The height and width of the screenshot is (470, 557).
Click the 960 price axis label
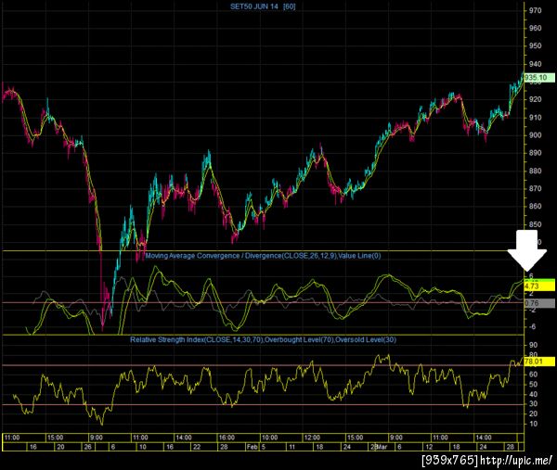pyautogui.click(x=535, y=28)
